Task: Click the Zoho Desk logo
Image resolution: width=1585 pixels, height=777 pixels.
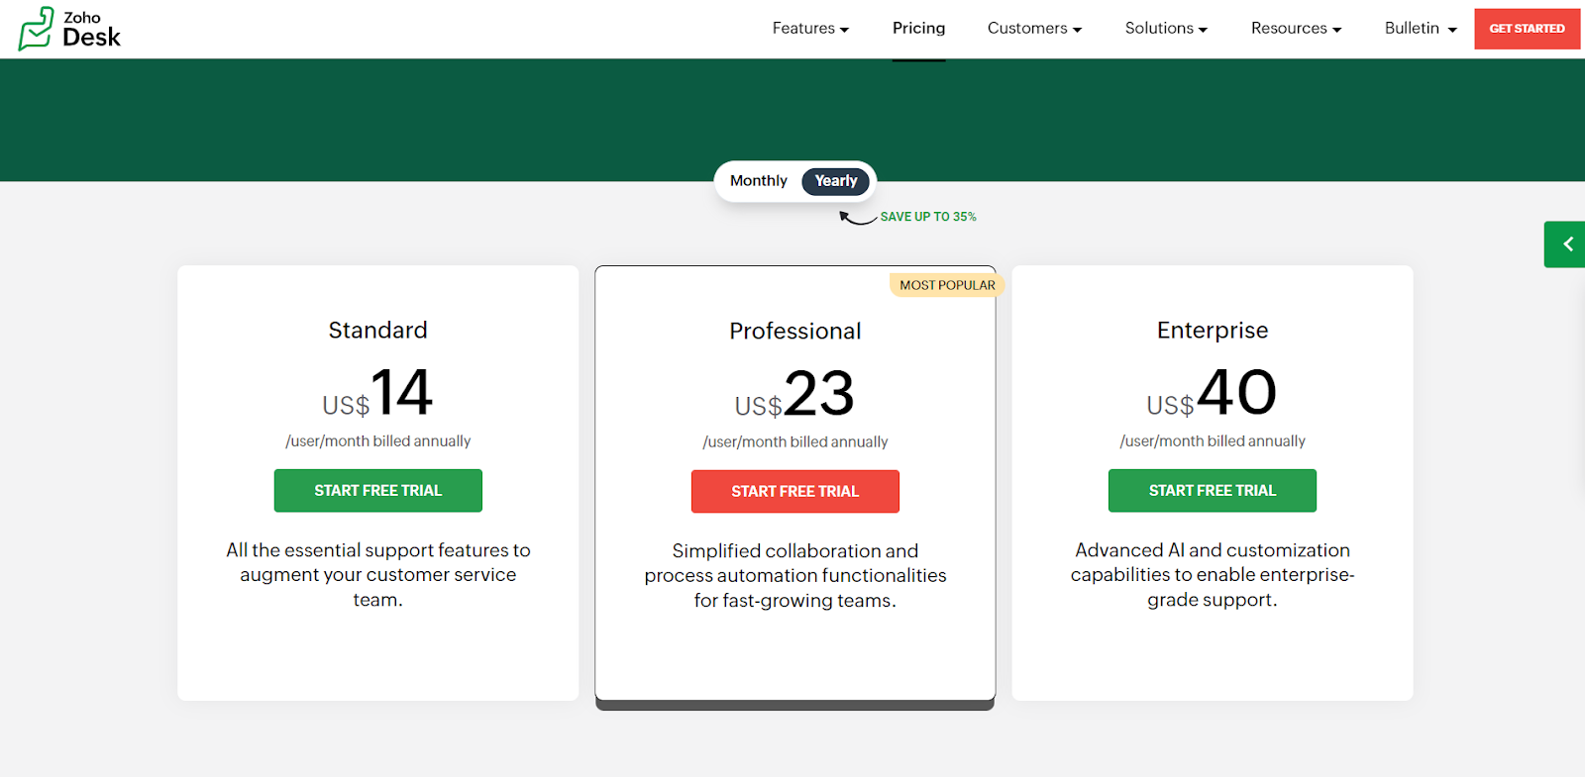Action: pyautogui.click(x=69, y=29)
